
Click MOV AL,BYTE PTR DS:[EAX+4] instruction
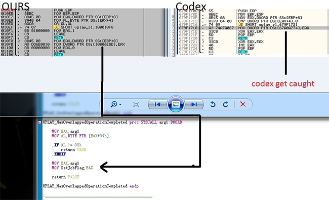[x=84, y=20]
